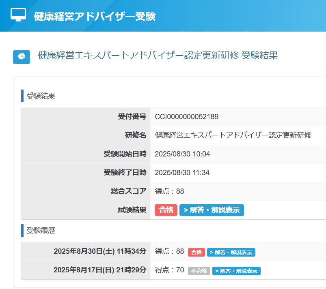The width and height of the screenshot is (326, 289).
Task: Click 得点：88 in August 30 history row
Action: click(169, 251)
